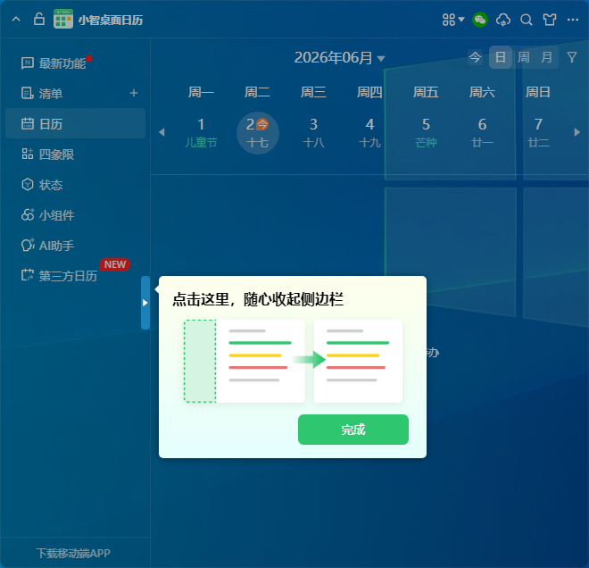Click the 周一 column header
The height and width of the screenshot is (568, 589).
(201, 92)
